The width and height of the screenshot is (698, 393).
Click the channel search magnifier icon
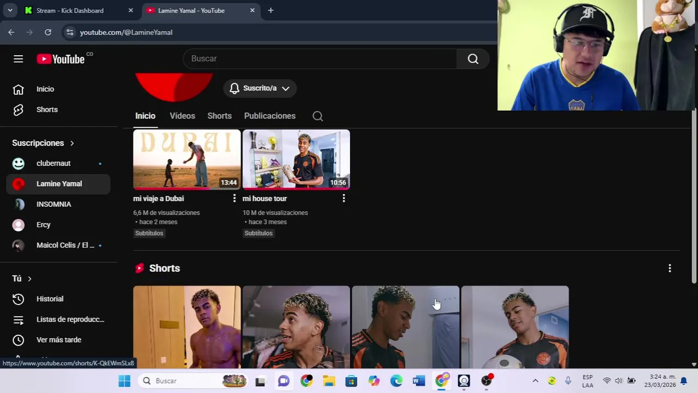[x=318, y=116]
